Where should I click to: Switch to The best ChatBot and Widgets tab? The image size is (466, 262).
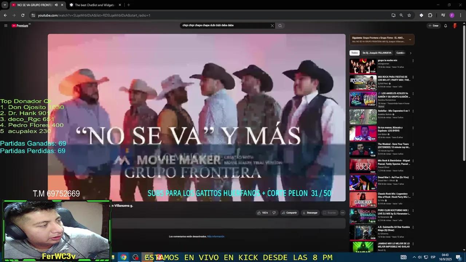95,5
